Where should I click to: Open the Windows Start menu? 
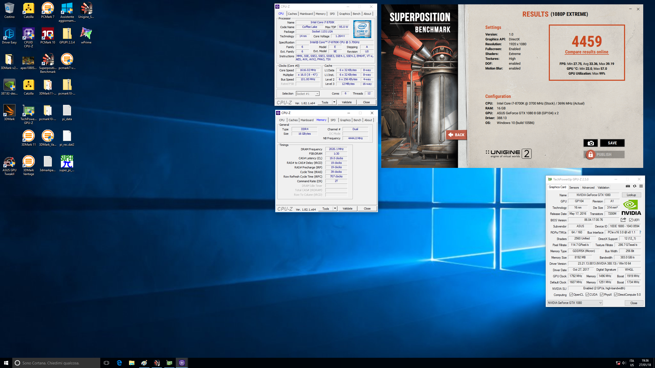coord(6,363)
